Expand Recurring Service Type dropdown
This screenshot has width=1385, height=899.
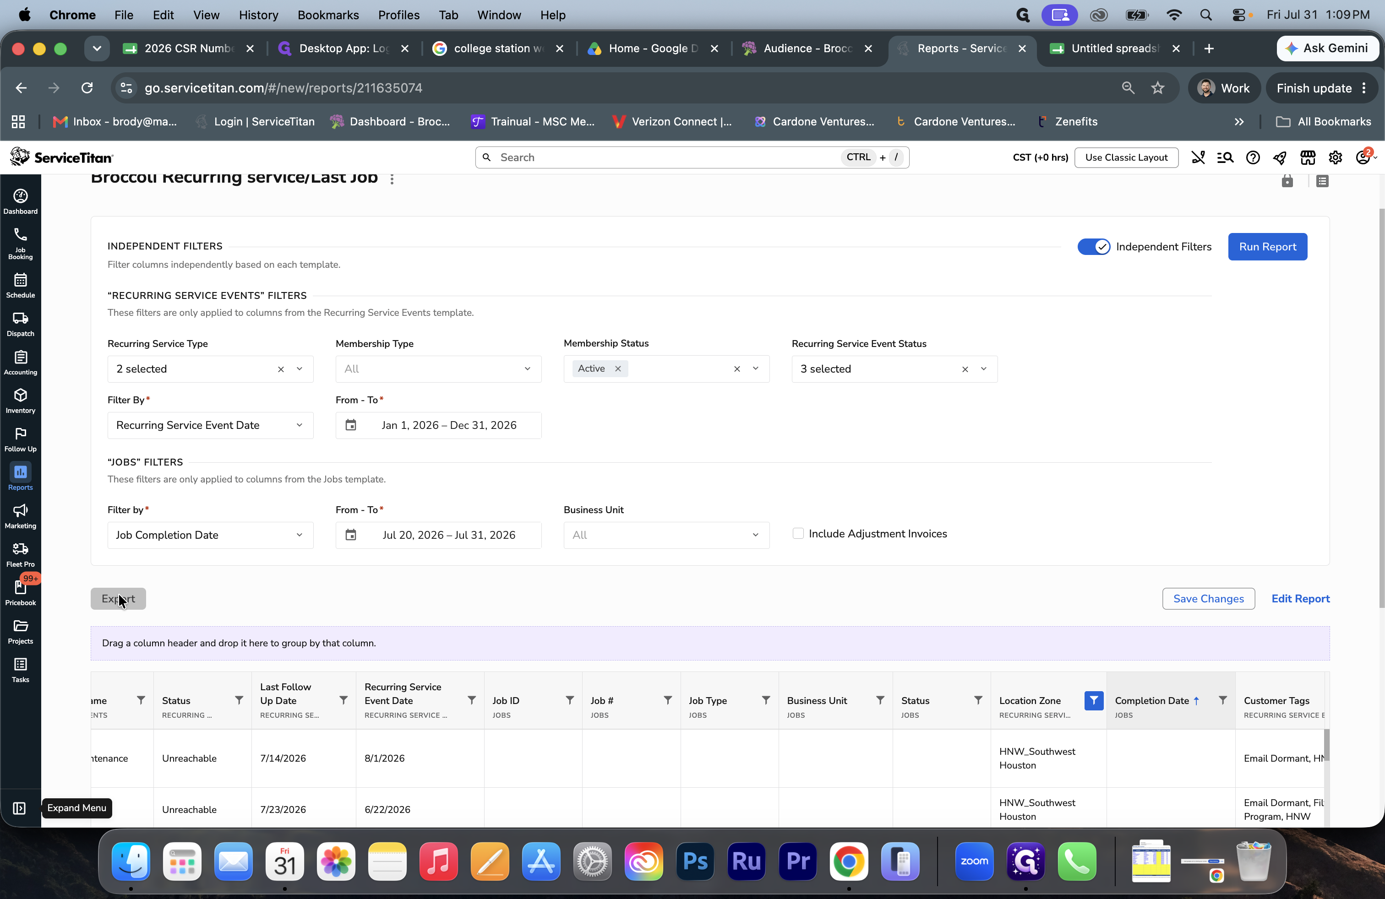point(299,368)
